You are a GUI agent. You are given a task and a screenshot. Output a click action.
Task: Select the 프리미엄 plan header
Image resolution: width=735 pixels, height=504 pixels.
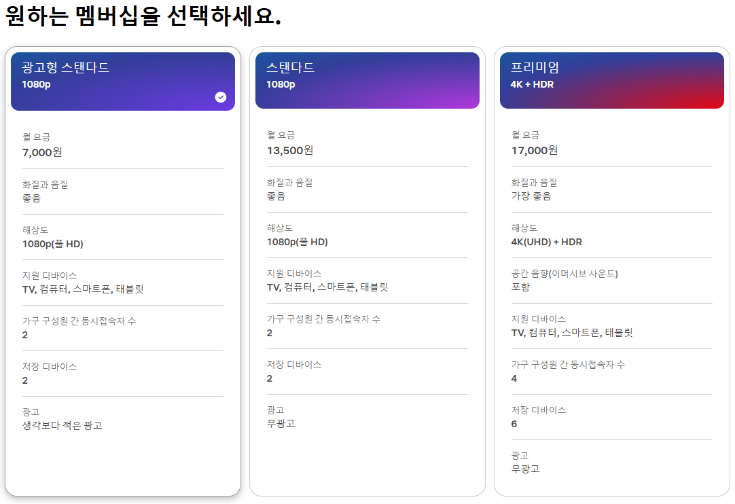tap(612, 81)
